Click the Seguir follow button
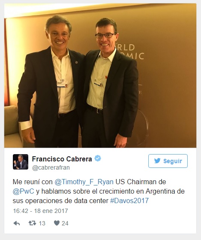This screenshot has width=201, height=240. 168,161
